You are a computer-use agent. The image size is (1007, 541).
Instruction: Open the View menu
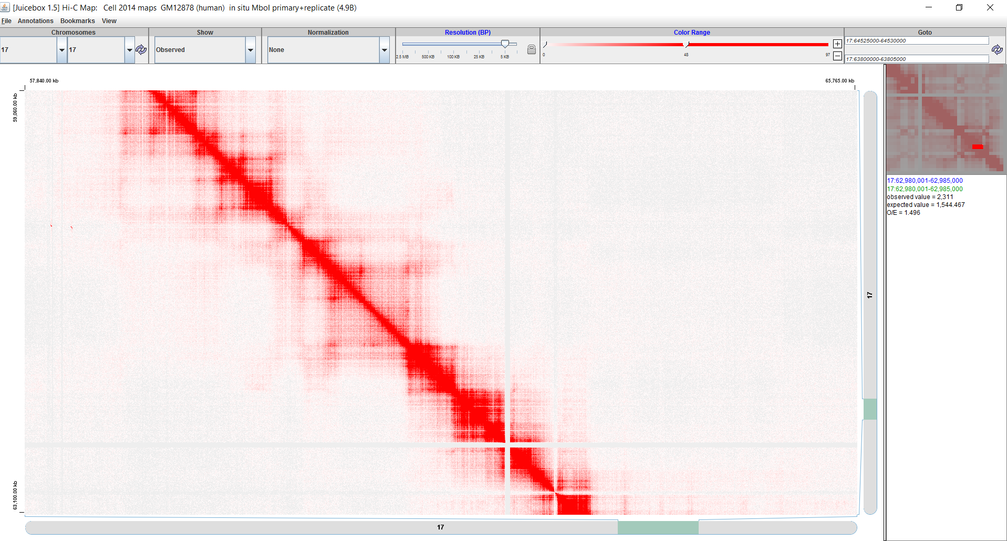point(109,21)
